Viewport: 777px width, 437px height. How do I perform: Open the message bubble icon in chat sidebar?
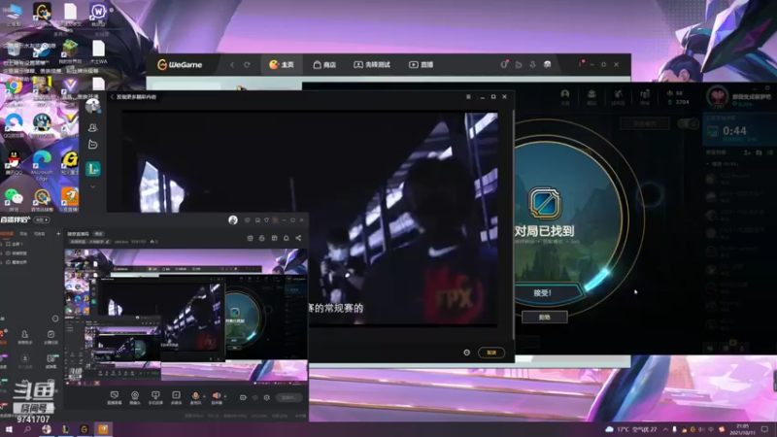pyautogui.click(x=92, y=145)
